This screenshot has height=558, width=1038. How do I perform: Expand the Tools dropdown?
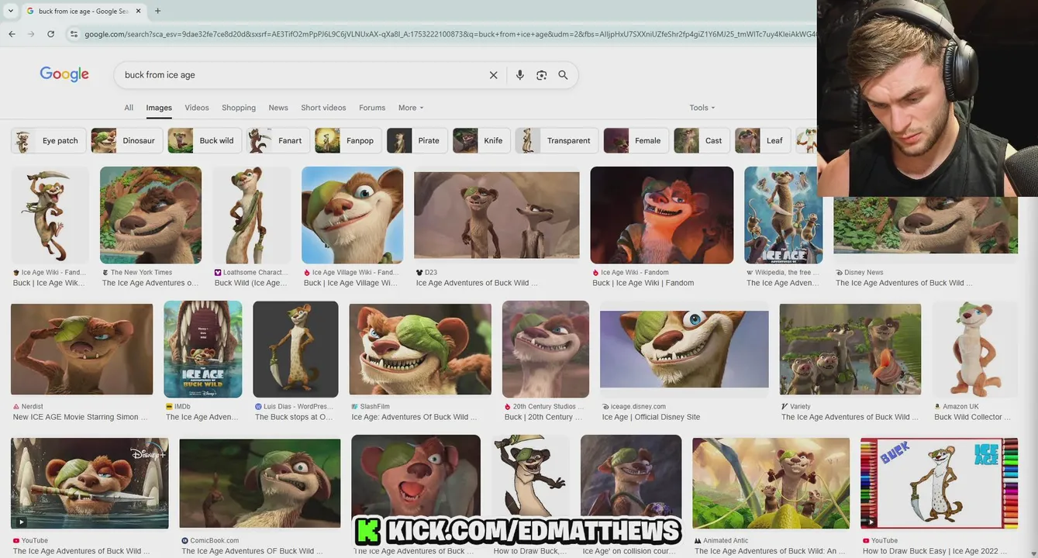point(702,108)
